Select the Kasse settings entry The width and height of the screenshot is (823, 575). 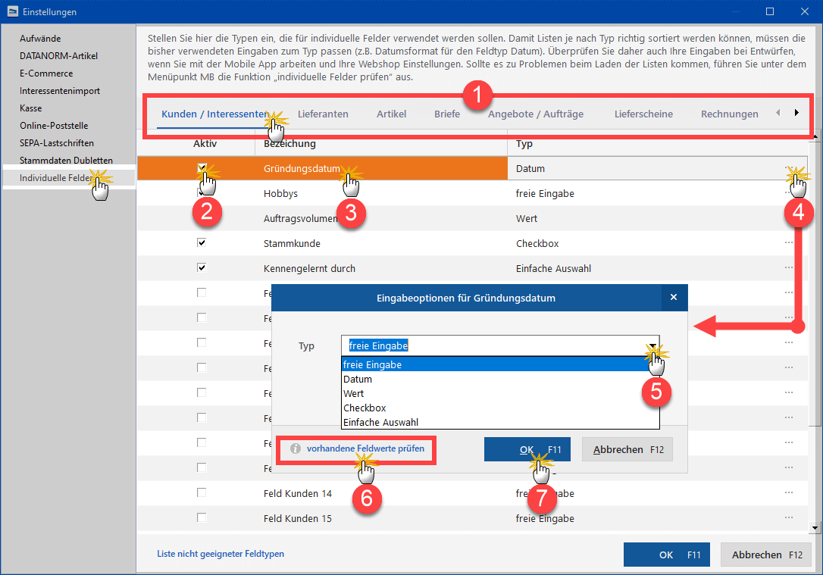click(x=31, y=108)
